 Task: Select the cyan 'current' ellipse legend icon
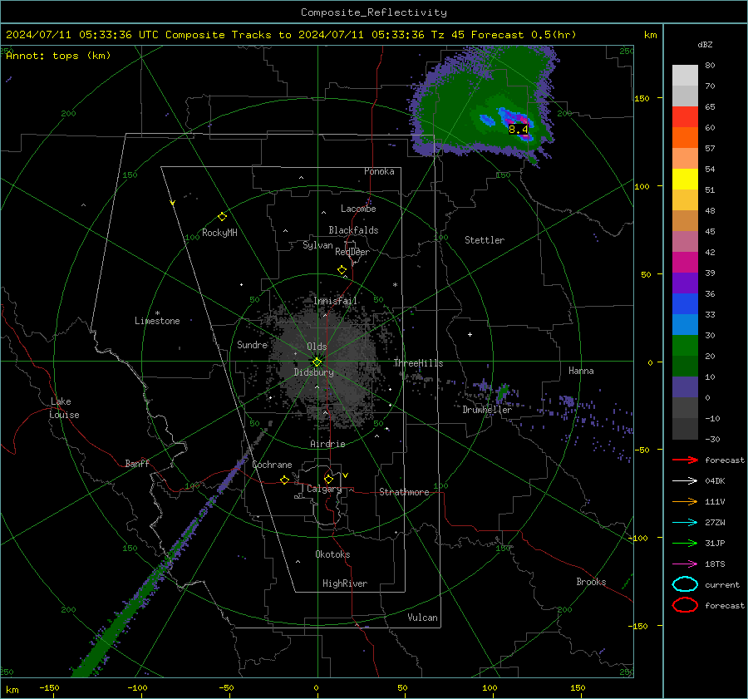point(685,584)
